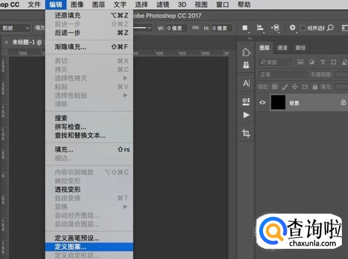Switch to the 图层 panel tab

[x=265, y=48]
